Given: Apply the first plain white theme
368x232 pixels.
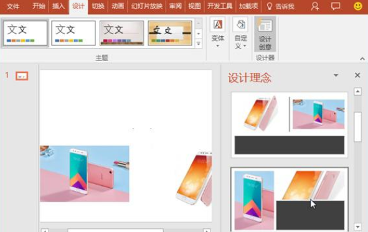Looking at the screenshot, I should [25, 33].
